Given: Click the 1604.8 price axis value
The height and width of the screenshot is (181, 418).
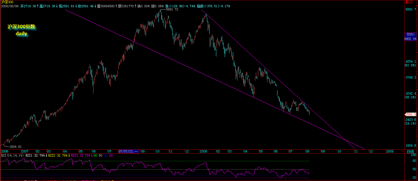Looking at the screenshot, I should pyautogui.click(x=411, y=145).
